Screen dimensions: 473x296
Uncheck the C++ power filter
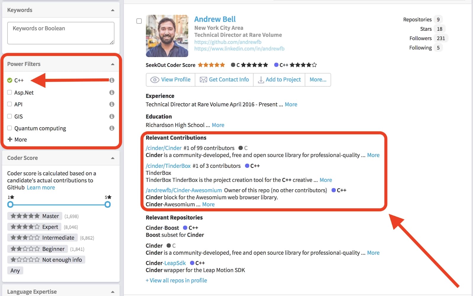9,80
